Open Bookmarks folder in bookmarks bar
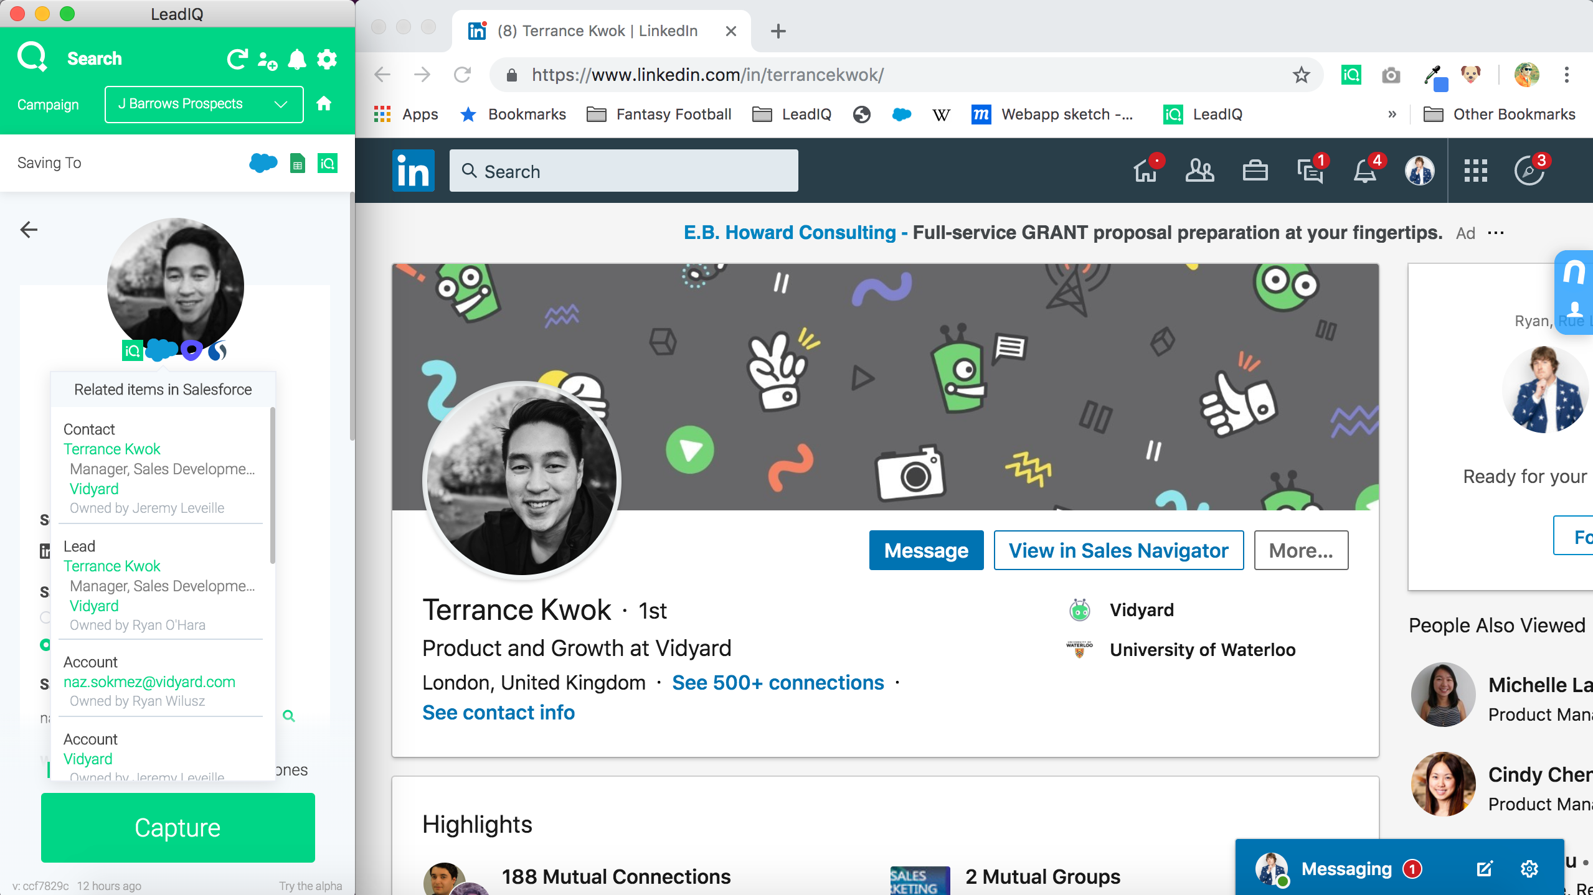Viewport: 1593px width, 895px height. (513, 115)
